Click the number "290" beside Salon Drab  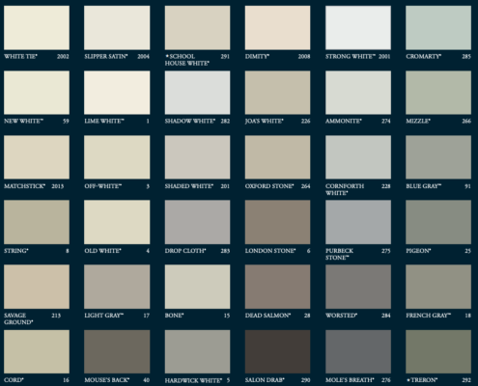pyautogui.click(x=305, y=380)
